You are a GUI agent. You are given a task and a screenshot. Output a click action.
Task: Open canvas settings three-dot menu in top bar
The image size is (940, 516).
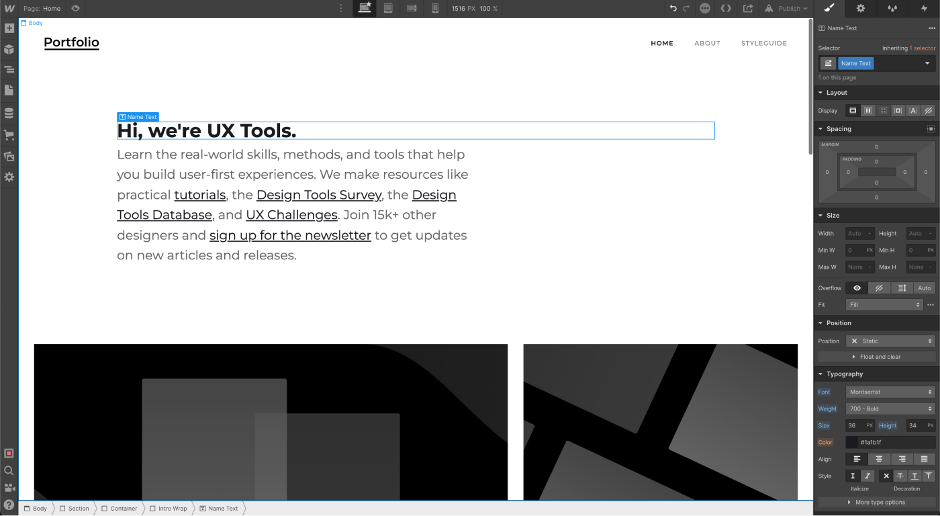pos(341,9)
